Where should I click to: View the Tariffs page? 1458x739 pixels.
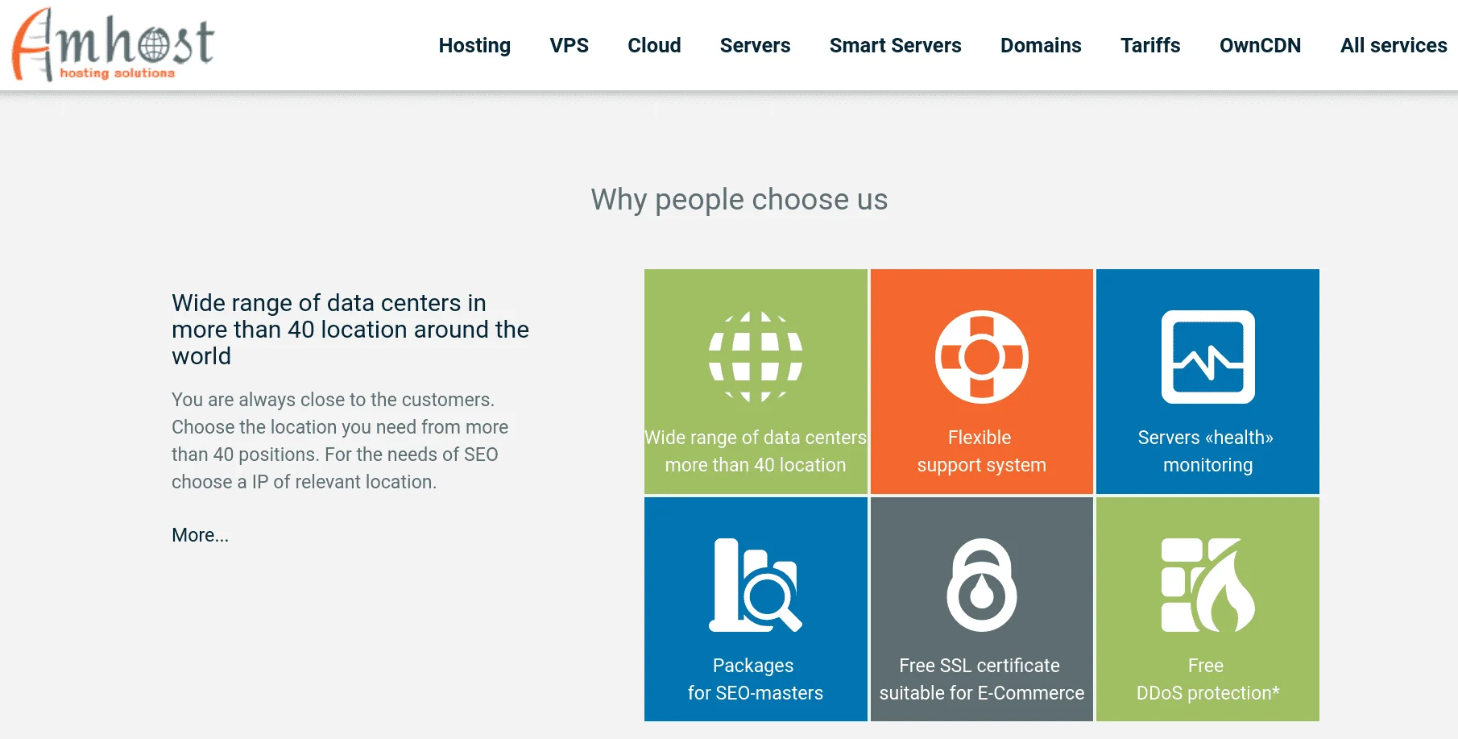[1150, 45]
